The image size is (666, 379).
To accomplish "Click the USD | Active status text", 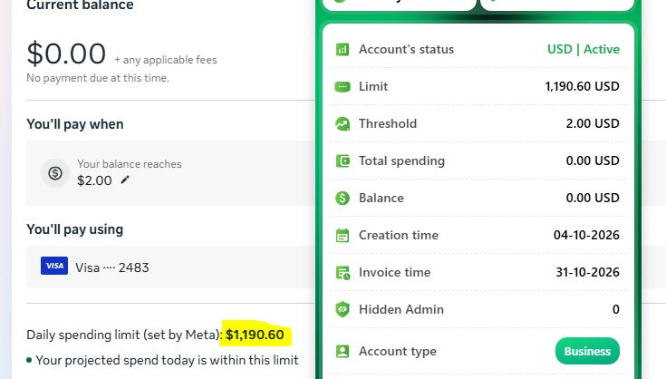I will (584, 49).
